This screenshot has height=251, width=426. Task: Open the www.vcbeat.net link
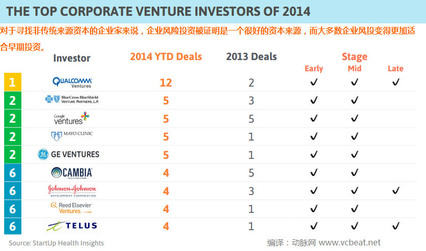click(x=350, y=242)
